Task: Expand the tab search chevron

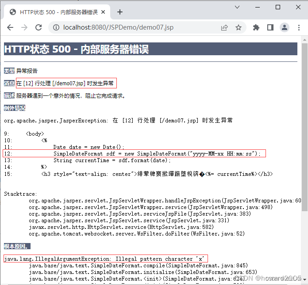Action: [x=237, y=7]
